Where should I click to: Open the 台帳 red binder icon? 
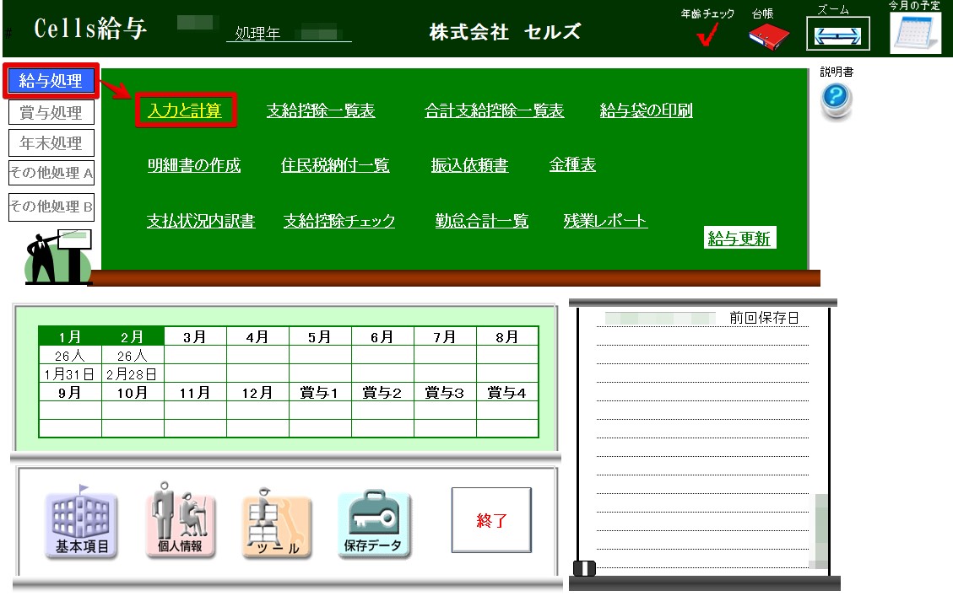tap(767, 35)
